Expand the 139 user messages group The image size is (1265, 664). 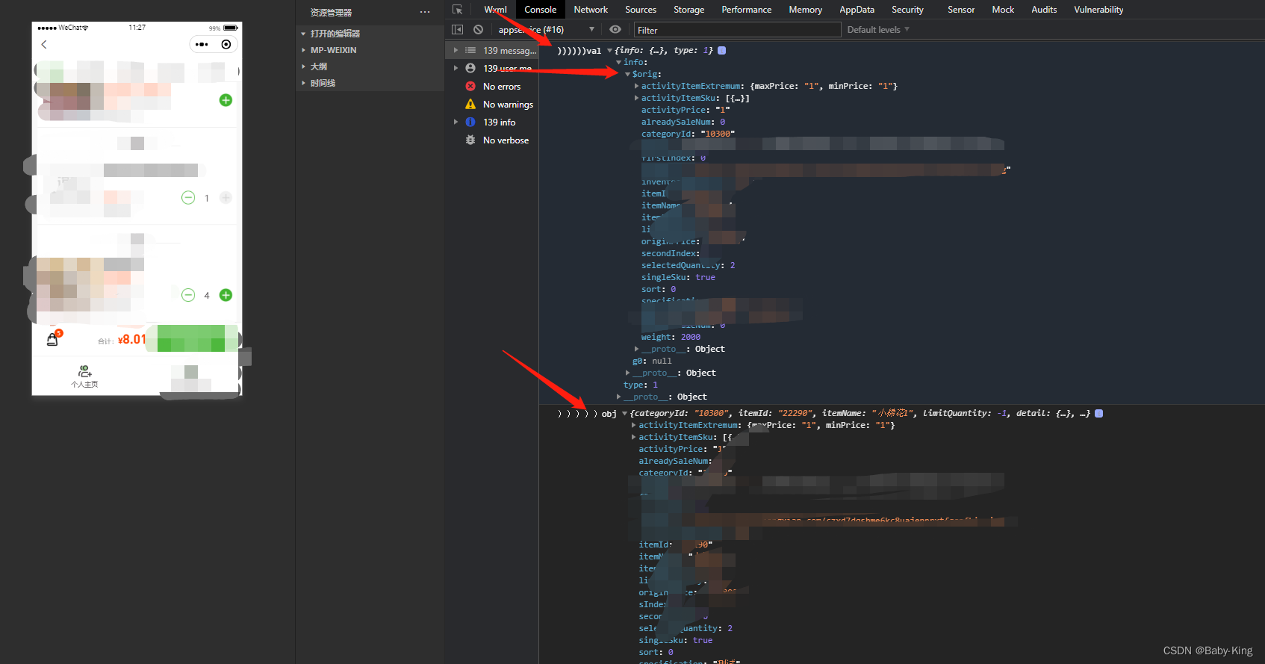tap(456, 69)
